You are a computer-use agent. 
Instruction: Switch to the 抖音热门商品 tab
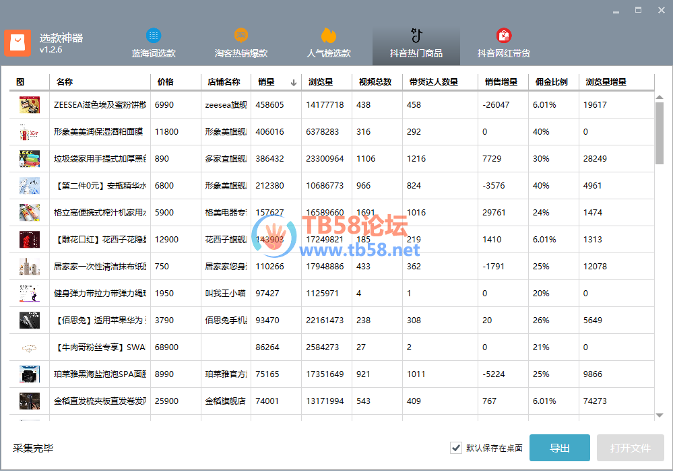[x=416, y=44]
